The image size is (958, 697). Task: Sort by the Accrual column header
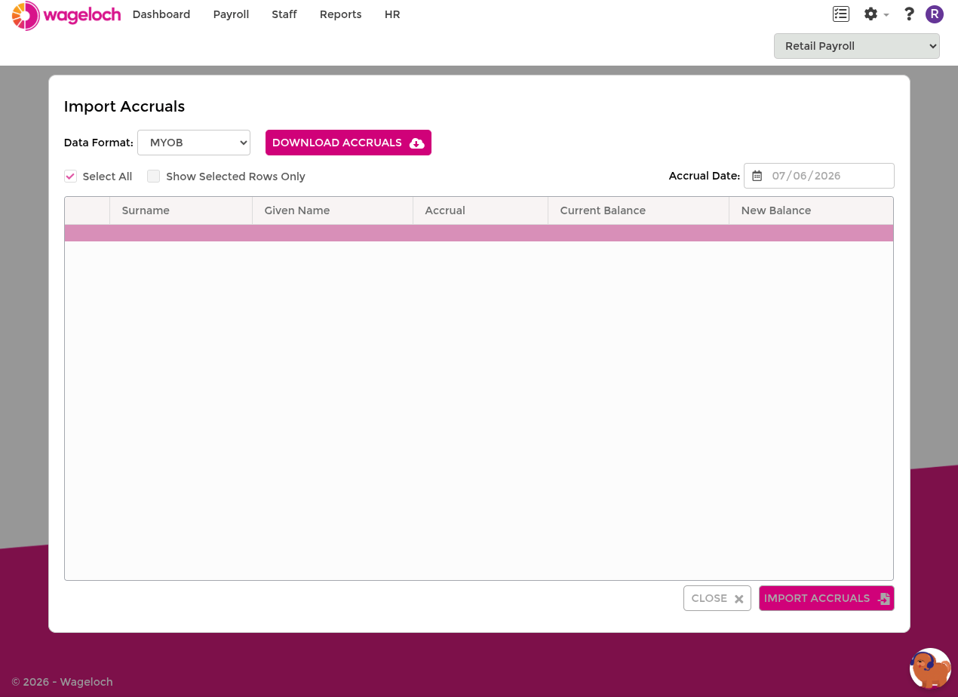coord(481,210)
